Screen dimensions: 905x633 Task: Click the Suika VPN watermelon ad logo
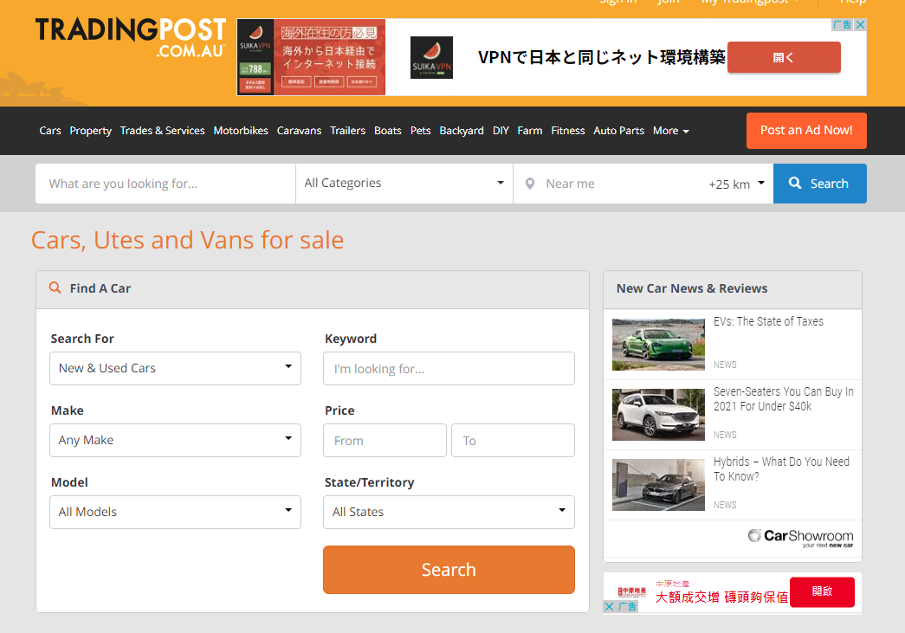click(431, 57)
